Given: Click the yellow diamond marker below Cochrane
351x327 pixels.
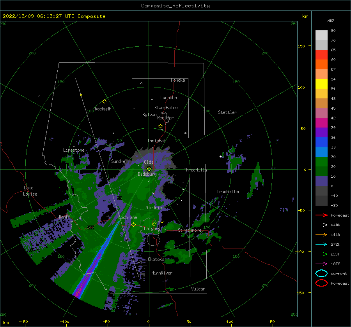Looking at the screenshot, I should (133, 224).
